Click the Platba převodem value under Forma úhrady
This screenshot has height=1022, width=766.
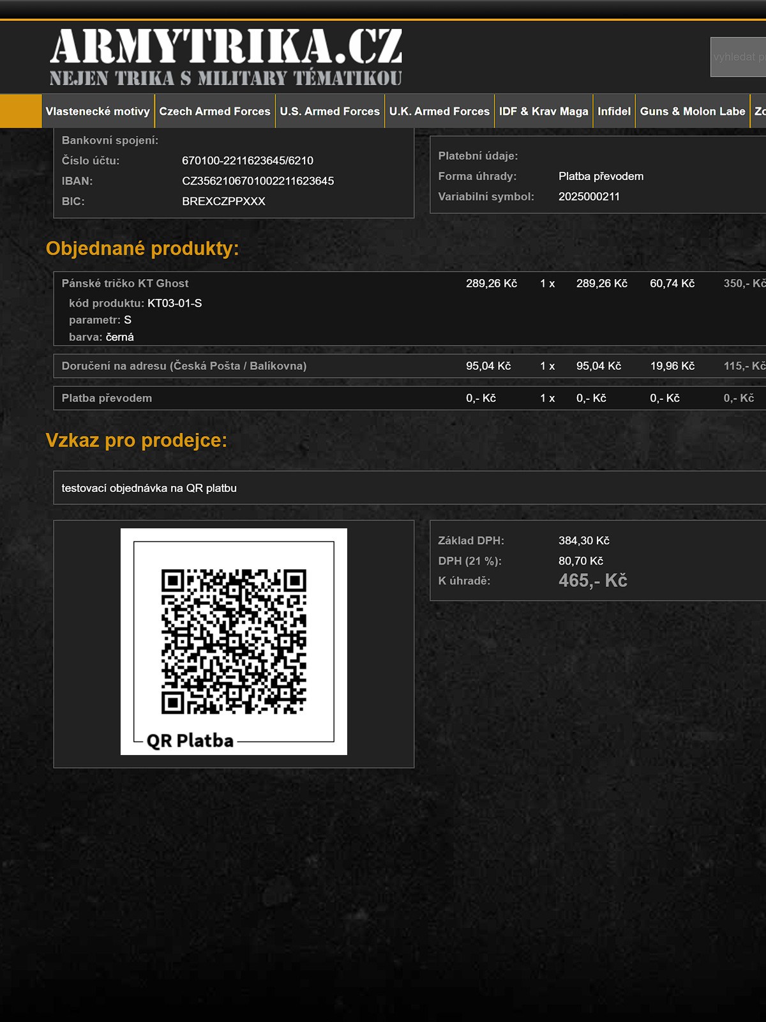pos(601,176)
